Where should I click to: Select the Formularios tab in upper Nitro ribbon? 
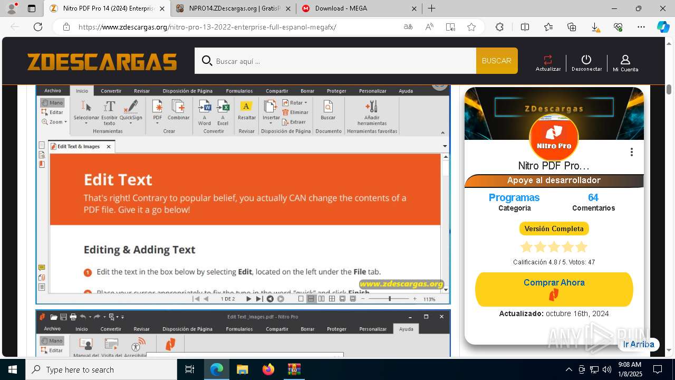coord(239,91)
